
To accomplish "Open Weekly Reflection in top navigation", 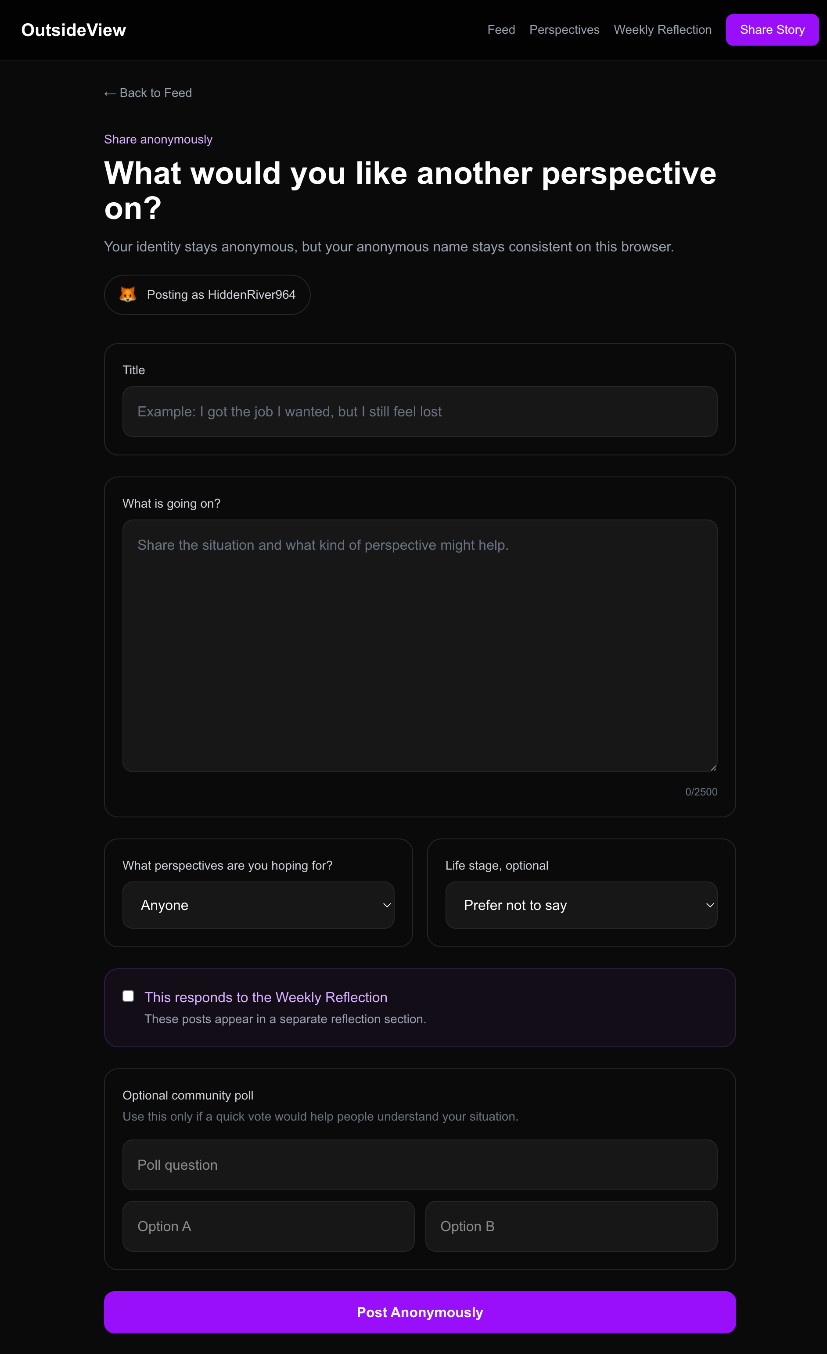I will point(662,30).
